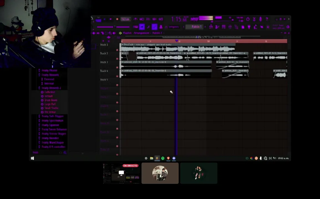Click the brown participant tile with avatar
Image resolution: width=320 pixels, height=199 pixels.
coord(160,173)
